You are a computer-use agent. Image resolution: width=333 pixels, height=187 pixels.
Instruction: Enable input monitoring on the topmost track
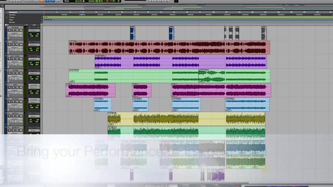pos(13,30)
